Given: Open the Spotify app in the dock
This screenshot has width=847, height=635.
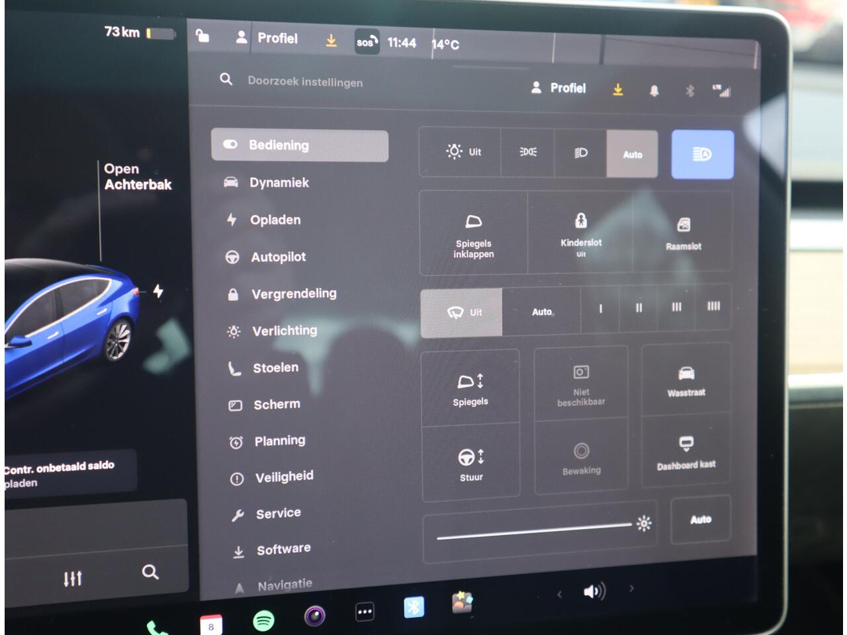Looking at the screenshot, I should [x=264, y=620].
